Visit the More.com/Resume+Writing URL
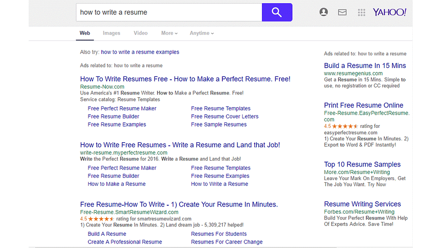The image size is (441, 248). pyautogui.click(x=356, y=172)
